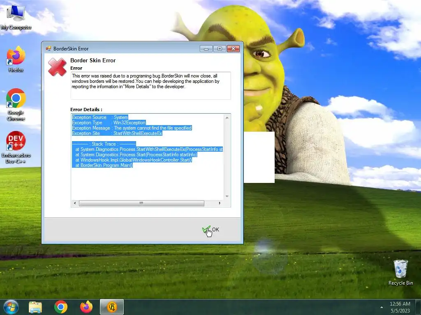Show hidden system tray icons
Screen dimensions: 421x315
tap(382, 307)
